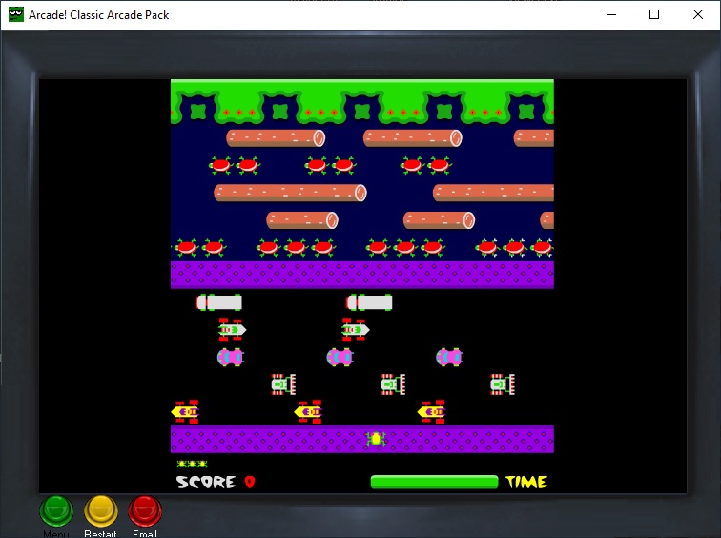Image resolution: width=721 pixels, height=538 pixels.
Task: Click the yellow Restart arcade button
Action: (x=101, y=510)
